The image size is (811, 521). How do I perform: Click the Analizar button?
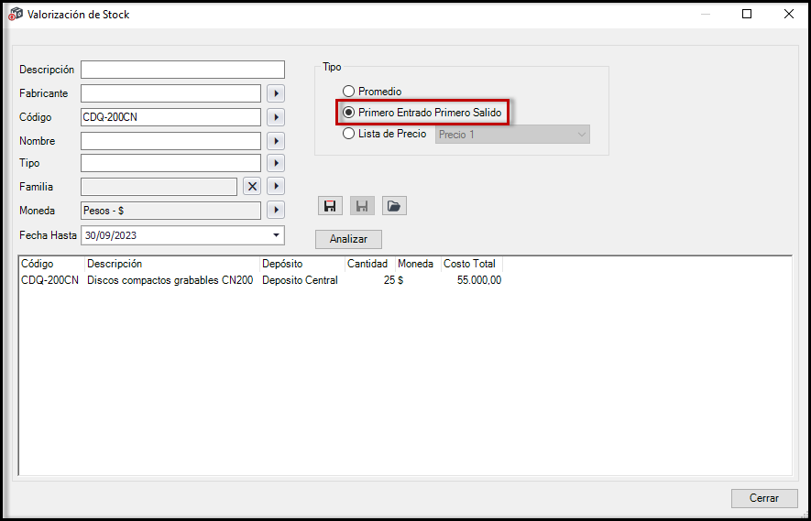click(x=348, y=239)
